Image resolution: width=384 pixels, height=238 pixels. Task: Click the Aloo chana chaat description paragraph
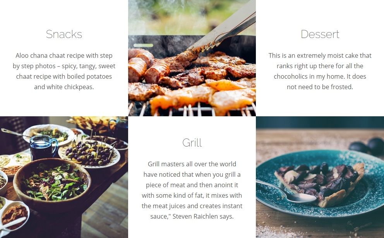click(64, 71)
